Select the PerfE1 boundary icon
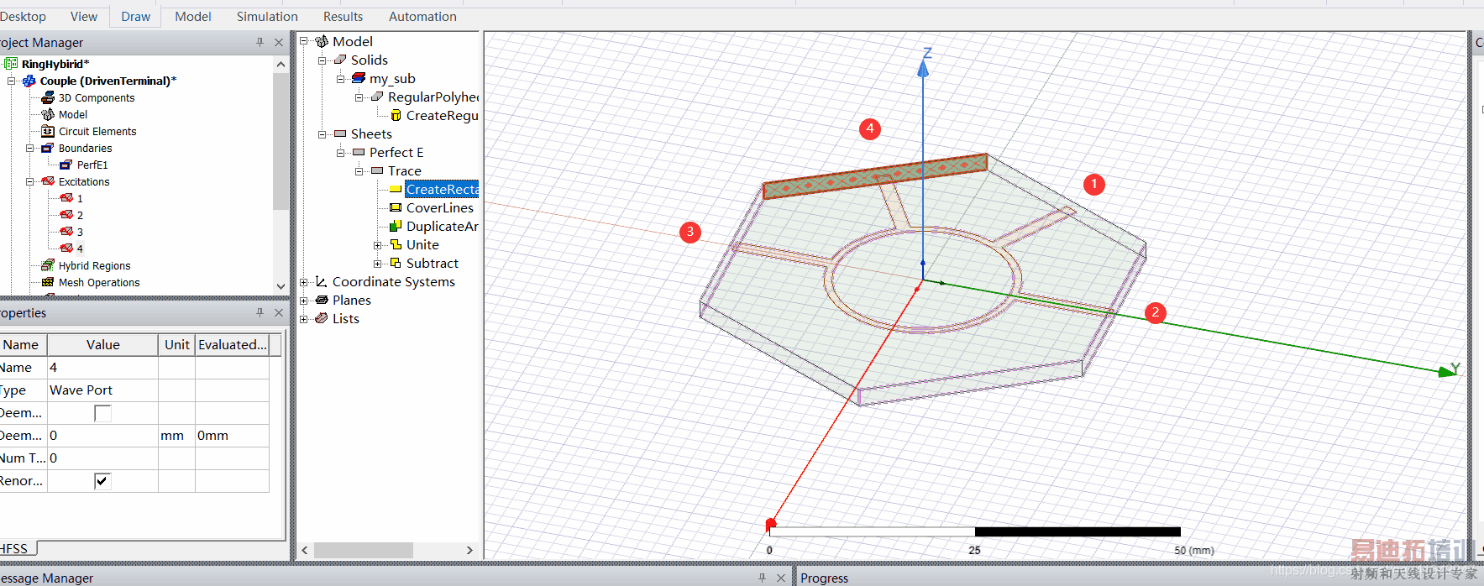 click(66, 165)
